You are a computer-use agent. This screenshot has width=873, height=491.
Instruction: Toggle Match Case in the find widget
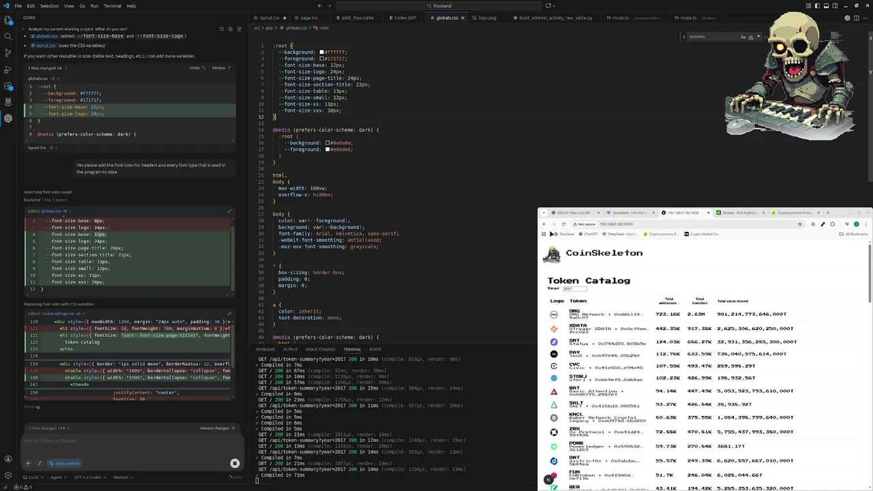point(743,37)
